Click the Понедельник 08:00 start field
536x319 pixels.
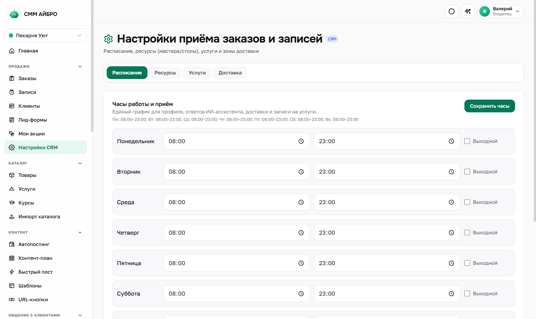[x=237, y=141]
